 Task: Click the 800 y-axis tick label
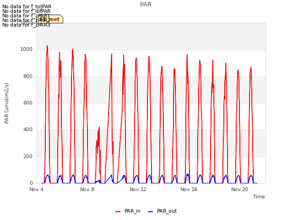pos(28,77)
